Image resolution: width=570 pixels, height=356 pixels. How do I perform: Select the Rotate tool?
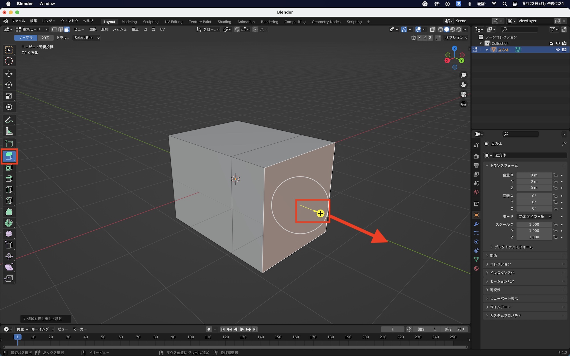[x=9, y=85]
